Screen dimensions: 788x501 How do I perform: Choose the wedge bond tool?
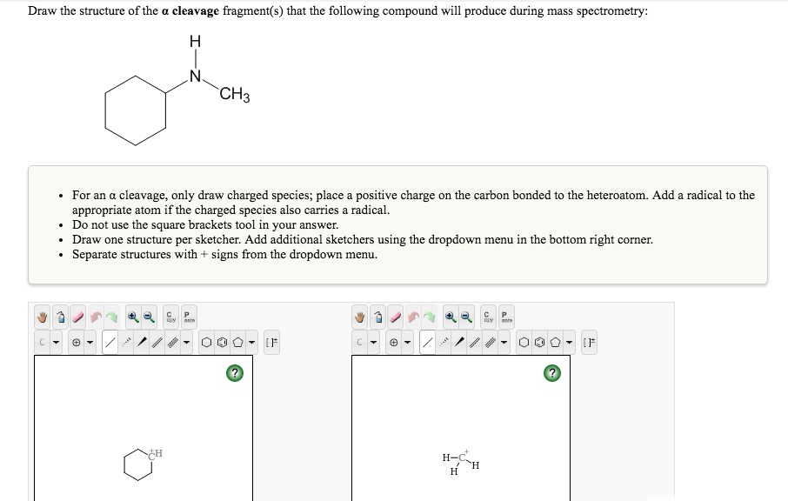pos(143,341)
